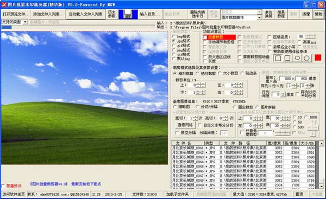
Task: Select 图片拼接 radio button
Action: click(x=258, y=107)
